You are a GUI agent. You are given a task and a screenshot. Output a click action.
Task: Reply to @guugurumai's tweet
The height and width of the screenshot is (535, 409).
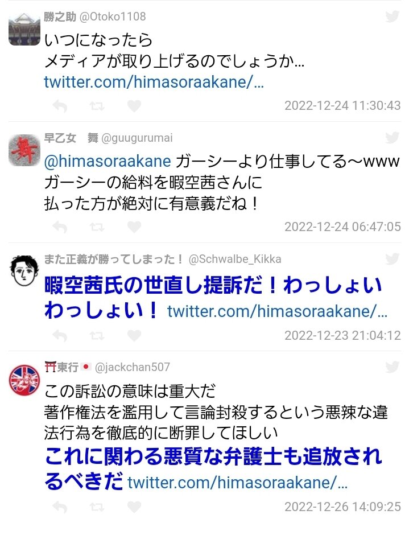(60, 227)
